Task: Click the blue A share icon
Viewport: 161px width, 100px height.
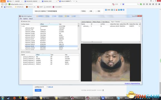Action: pyautogui.click(x=121, y=10)
